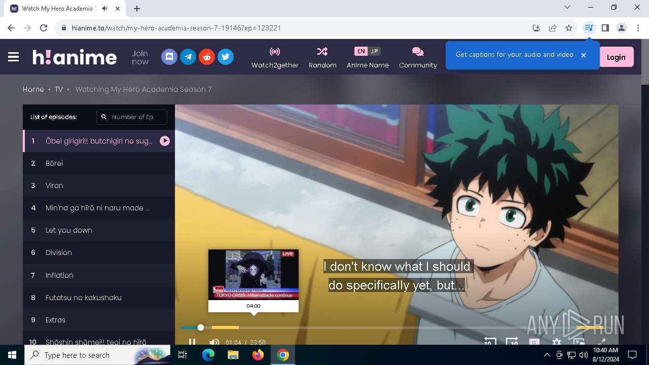The width and height of the screenshot is (649, 365).
Task: Launch Firefox from taskbar
Action: coord(258,355)
